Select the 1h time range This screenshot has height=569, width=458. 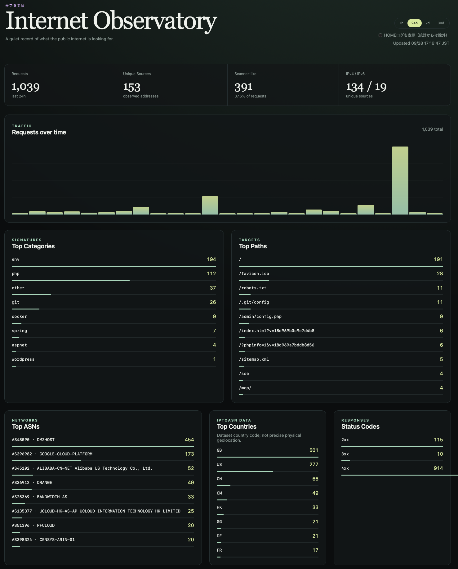coord(401,23)
